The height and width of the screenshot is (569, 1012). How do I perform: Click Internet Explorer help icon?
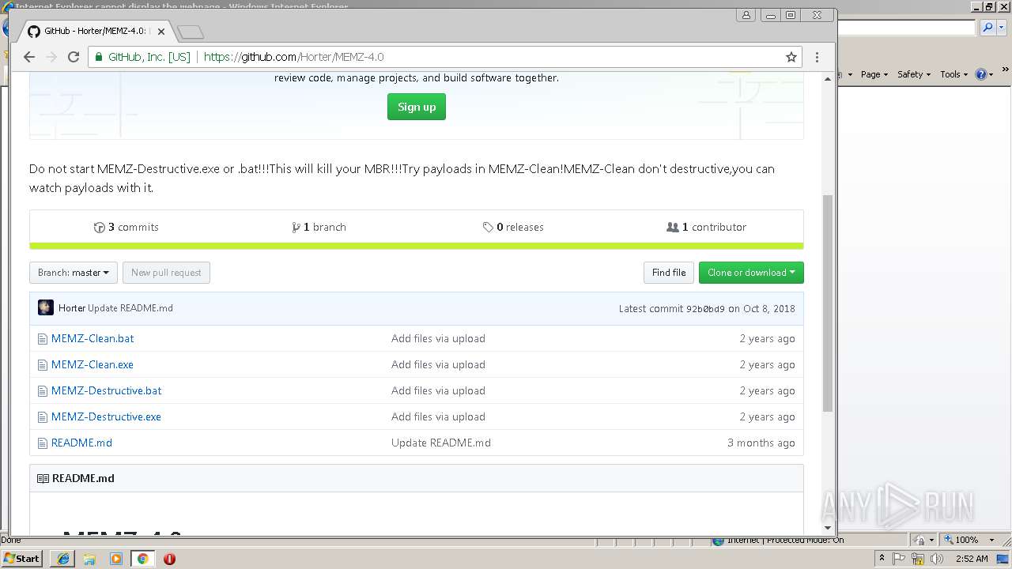tap(981, 74)
